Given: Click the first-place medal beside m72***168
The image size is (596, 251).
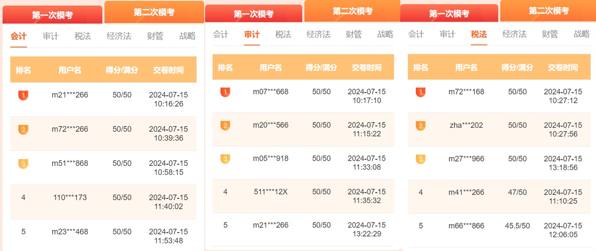Looking at the screenshot, I should (x=420, y=92).
